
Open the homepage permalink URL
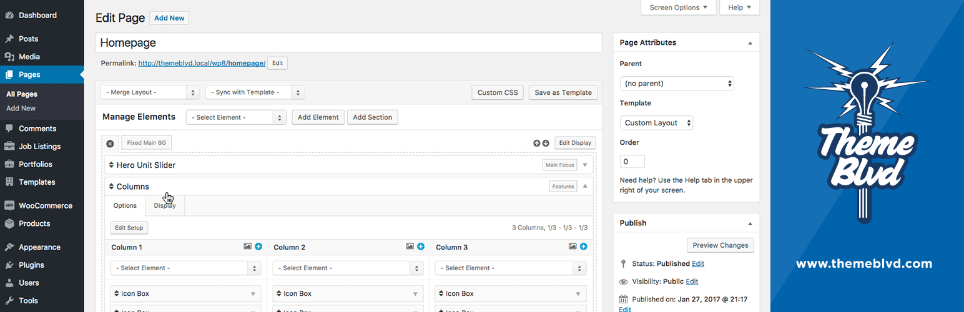point(202,63)
